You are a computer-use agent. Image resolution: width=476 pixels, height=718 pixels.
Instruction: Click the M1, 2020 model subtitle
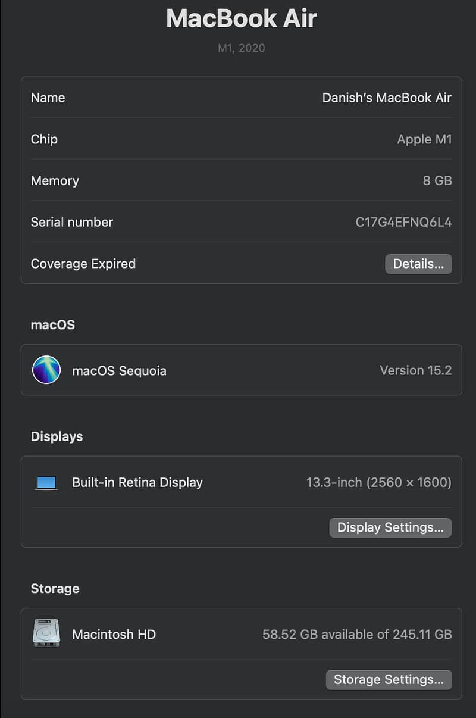point(241,48)
